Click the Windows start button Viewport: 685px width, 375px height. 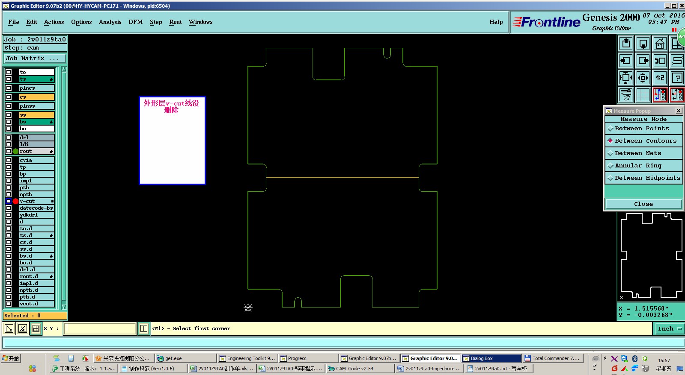coord(11,358)
